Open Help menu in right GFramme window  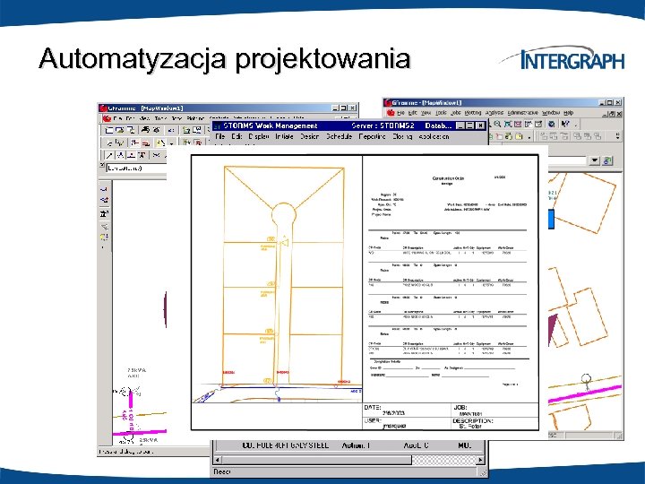point(569,113)
